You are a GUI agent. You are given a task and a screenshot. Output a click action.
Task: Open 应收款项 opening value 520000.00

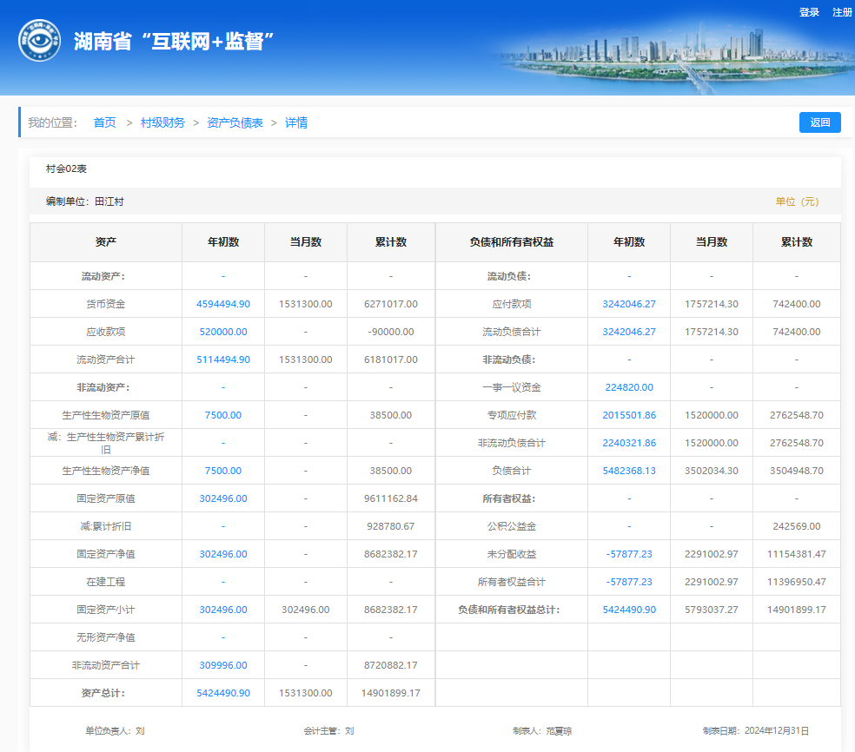click(223, 332)
